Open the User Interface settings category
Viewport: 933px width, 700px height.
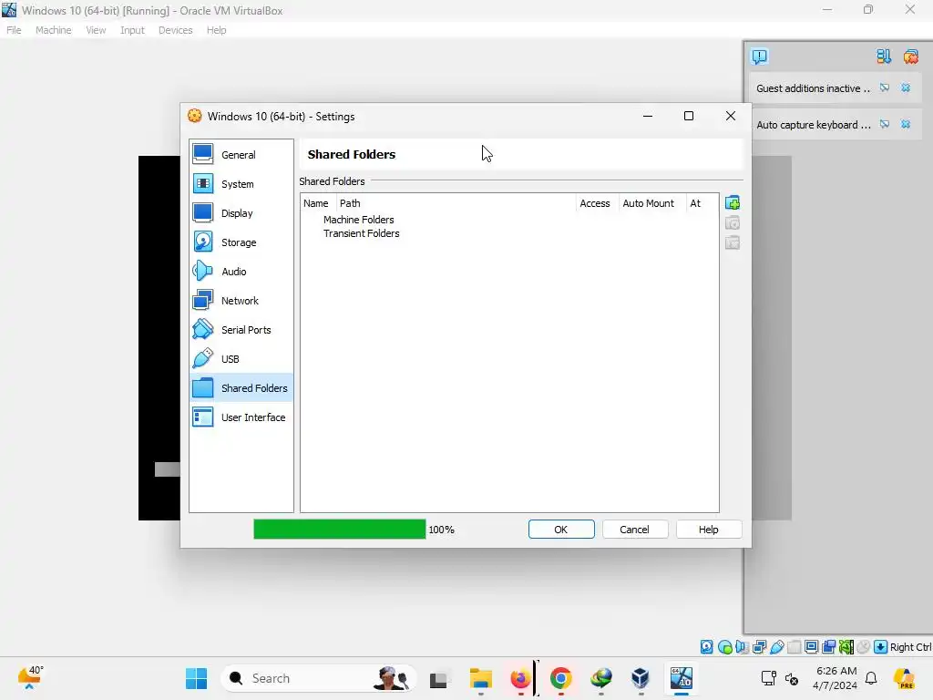[x=241, y=417]
